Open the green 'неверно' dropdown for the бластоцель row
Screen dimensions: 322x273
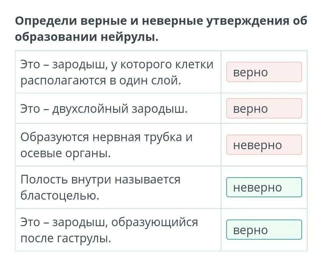[264, 187]
